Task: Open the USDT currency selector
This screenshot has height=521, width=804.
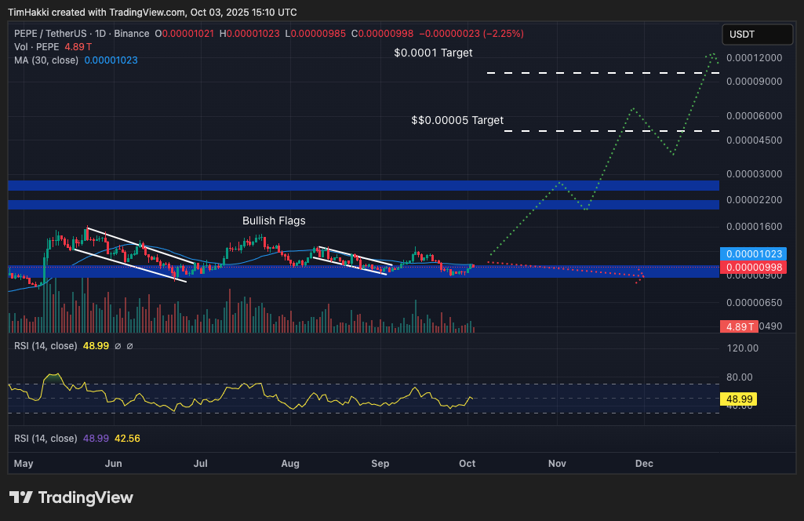Action: (x=757, y=35)
